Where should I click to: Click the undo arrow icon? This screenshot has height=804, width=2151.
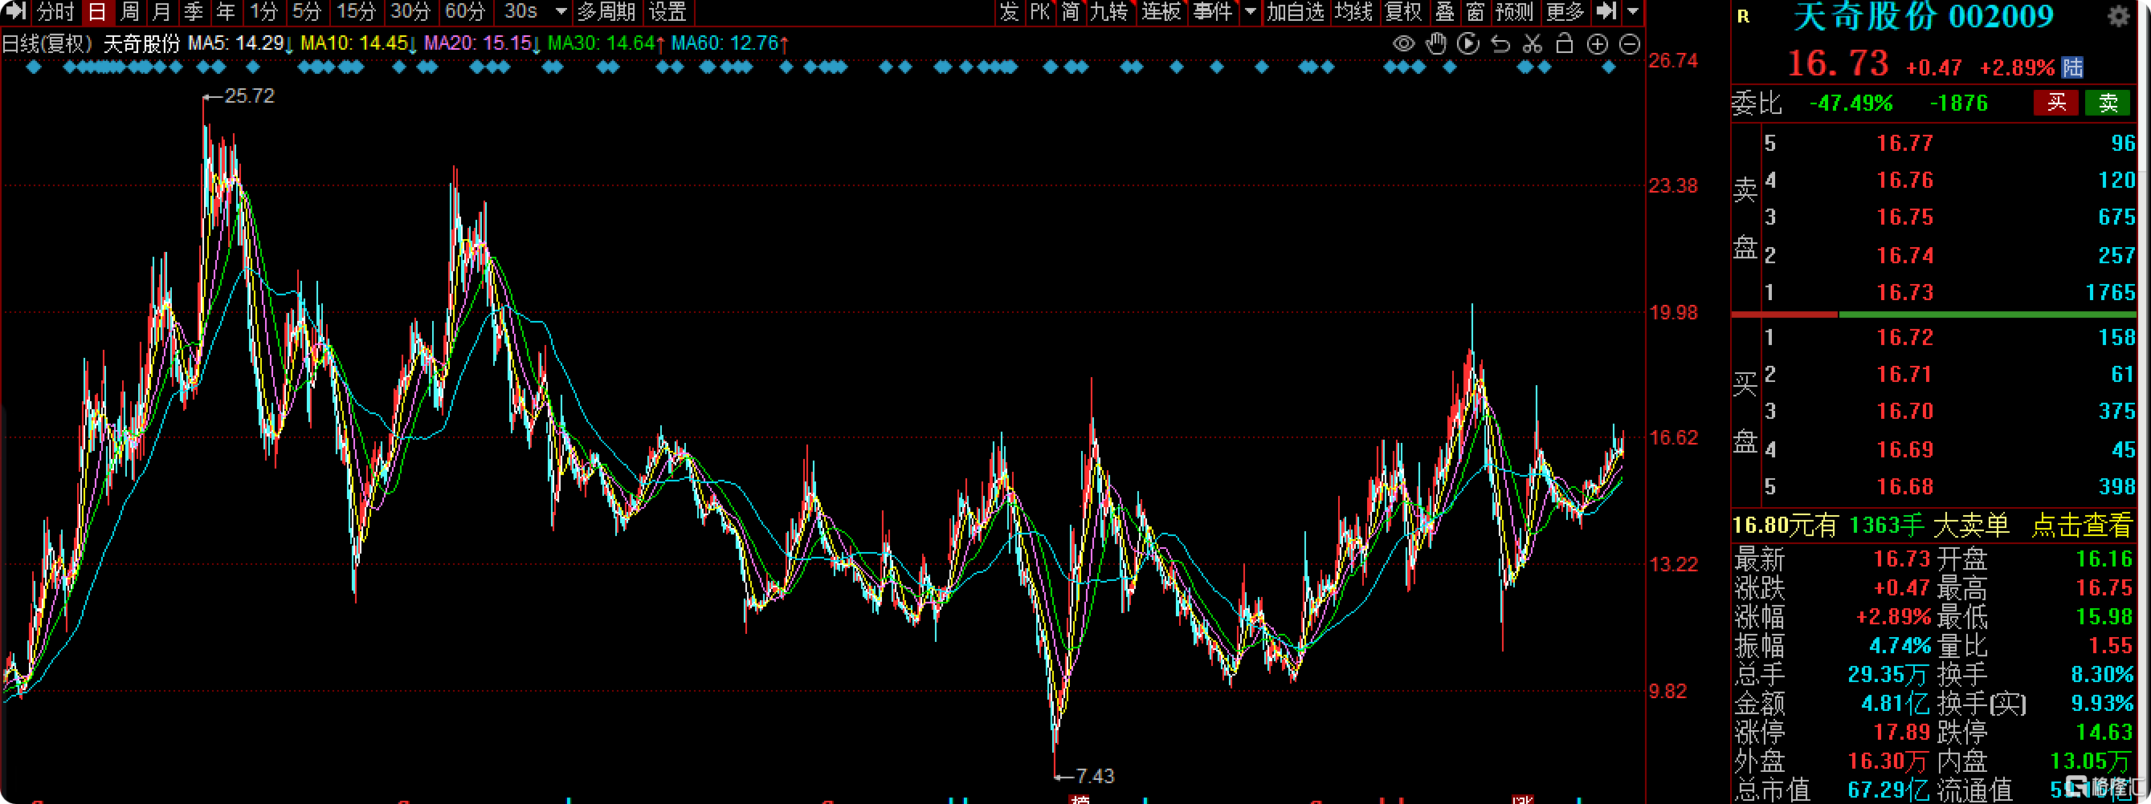pyautogui.click(x=1500, y=44)
